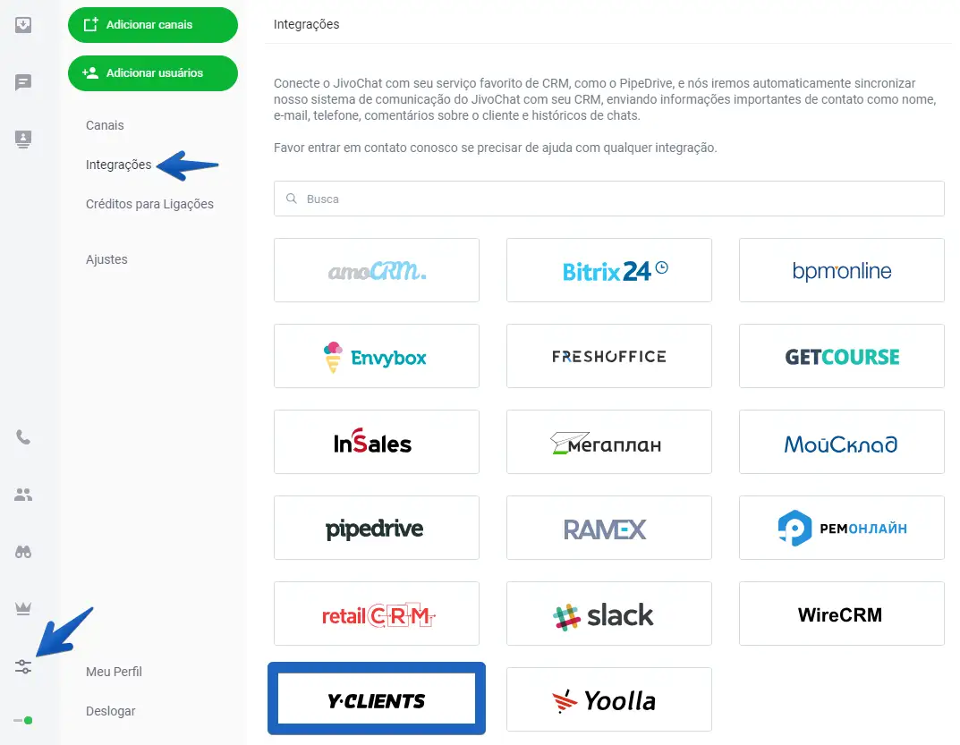Open the Slack integration card
This screenshot has width=960, height=745.
pos(608,614)
